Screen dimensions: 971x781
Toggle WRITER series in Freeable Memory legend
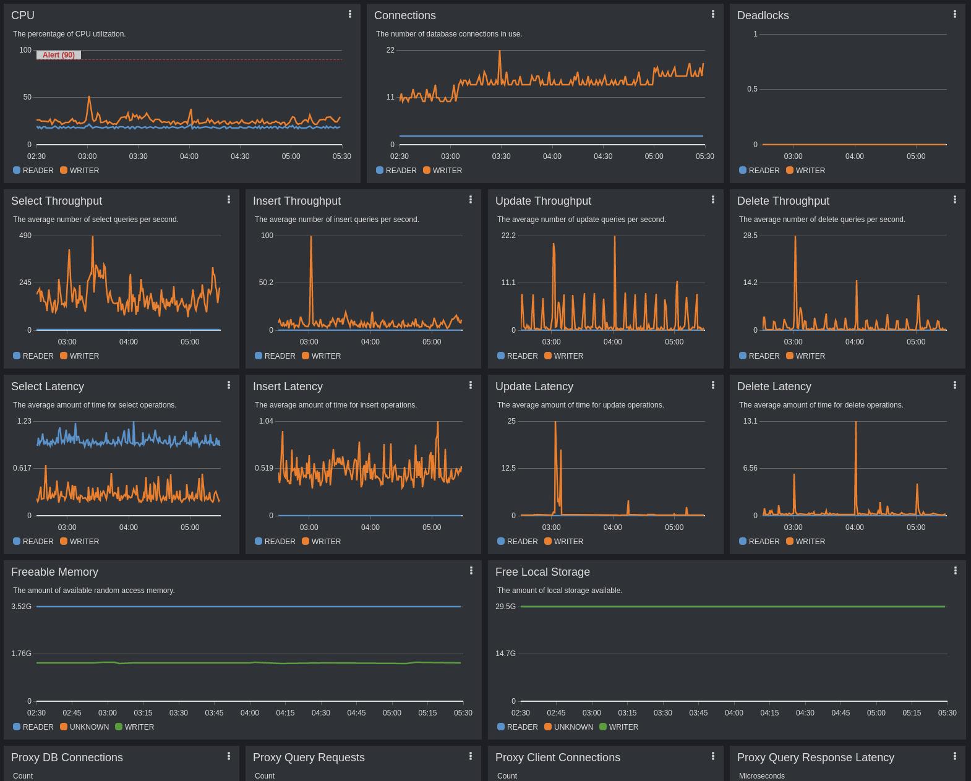pyautogui.click(x=135, y=727)
